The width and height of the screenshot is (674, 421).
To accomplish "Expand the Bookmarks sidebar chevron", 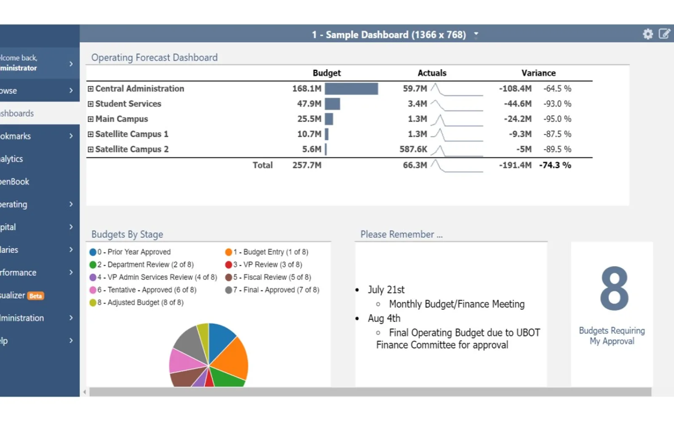I will pyautogui.click(x=71, y=136).
